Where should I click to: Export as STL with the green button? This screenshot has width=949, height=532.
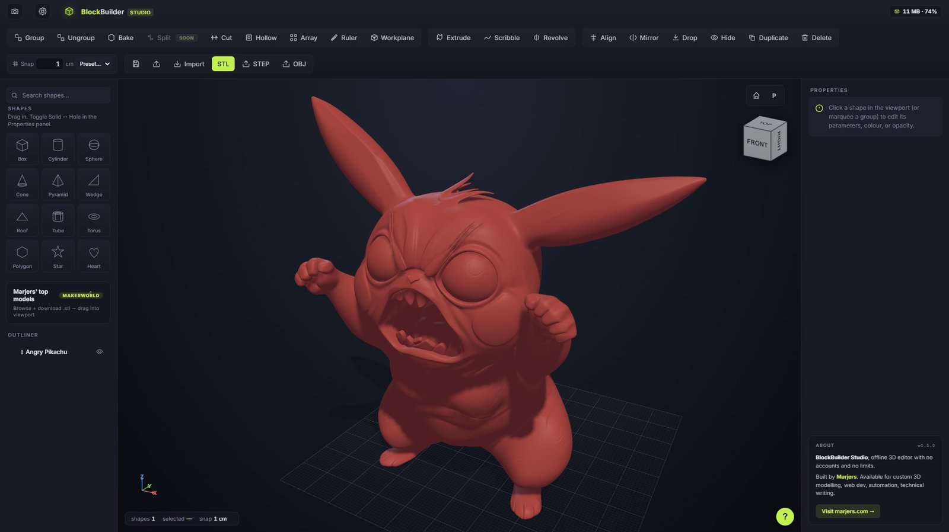click(223, 64)
